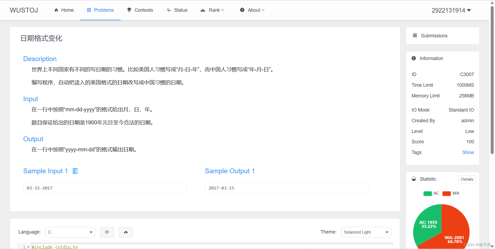Click the Score value 100
Viewport: 495px width, 249px height.
tap(470, 142)
